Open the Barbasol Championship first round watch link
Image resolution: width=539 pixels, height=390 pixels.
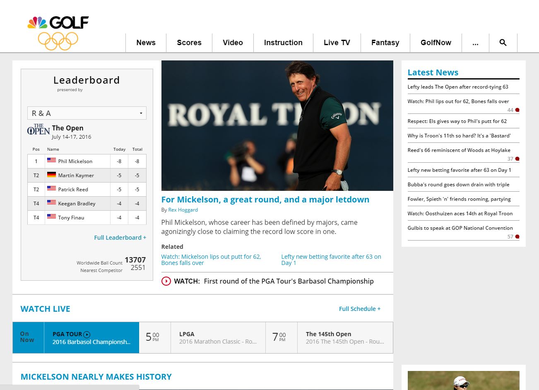[289, 281]
